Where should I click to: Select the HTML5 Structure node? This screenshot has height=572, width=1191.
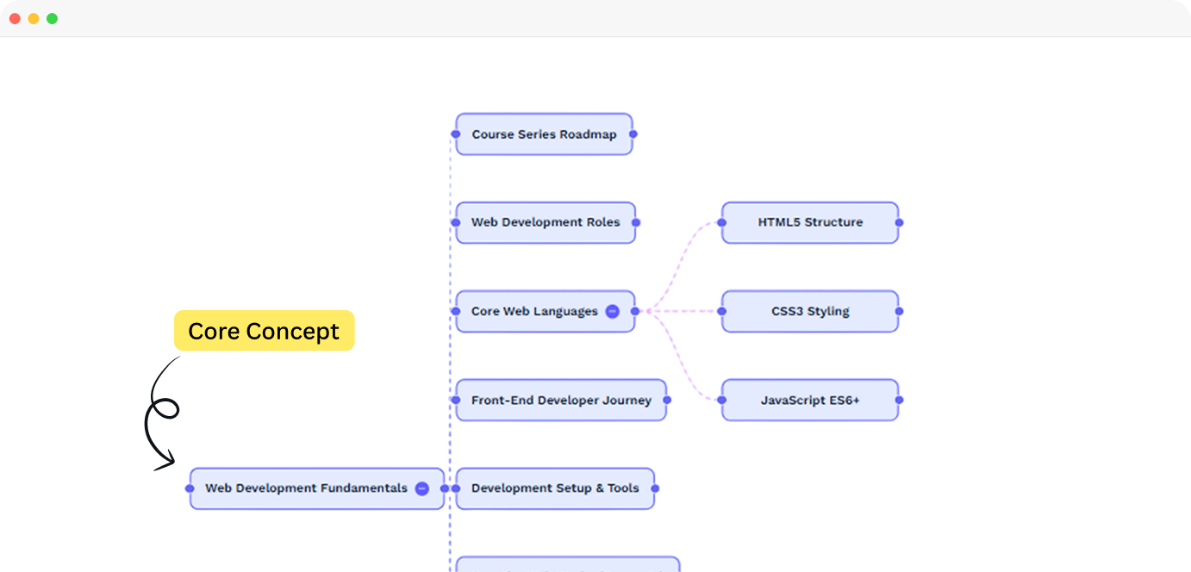tap(810, 222)
